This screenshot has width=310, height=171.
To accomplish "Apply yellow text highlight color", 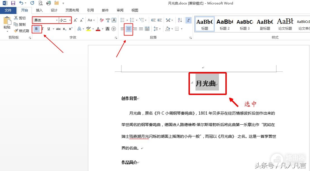I will pos(88,29).
